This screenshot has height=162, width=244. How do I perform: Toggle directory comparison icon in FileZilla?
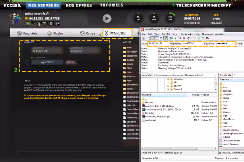coord(199,38)
